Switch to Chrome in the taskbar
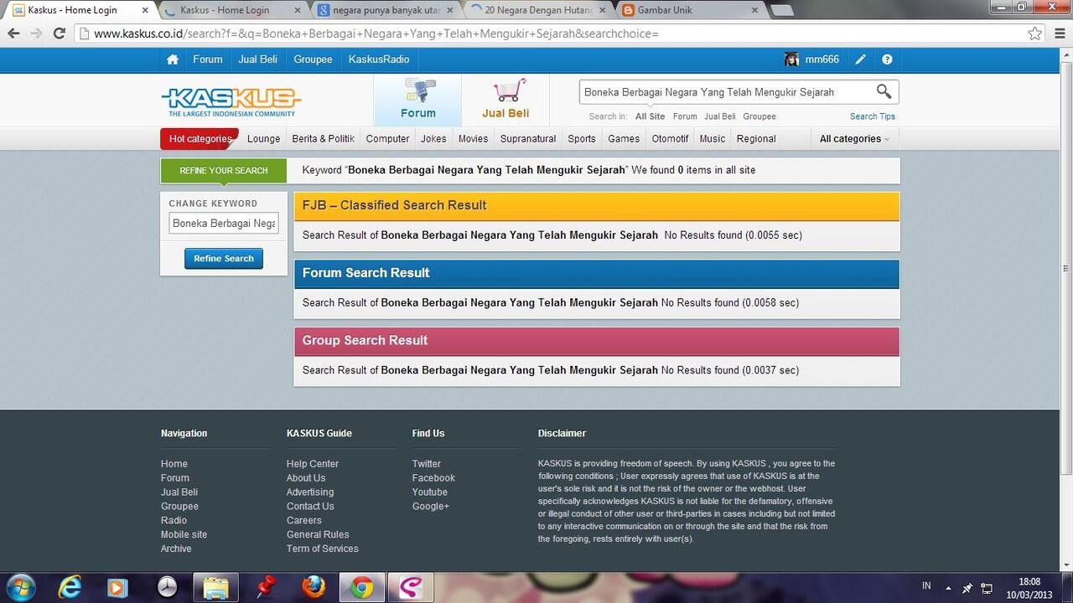1073x603 pixels. (x=362, y=587)
